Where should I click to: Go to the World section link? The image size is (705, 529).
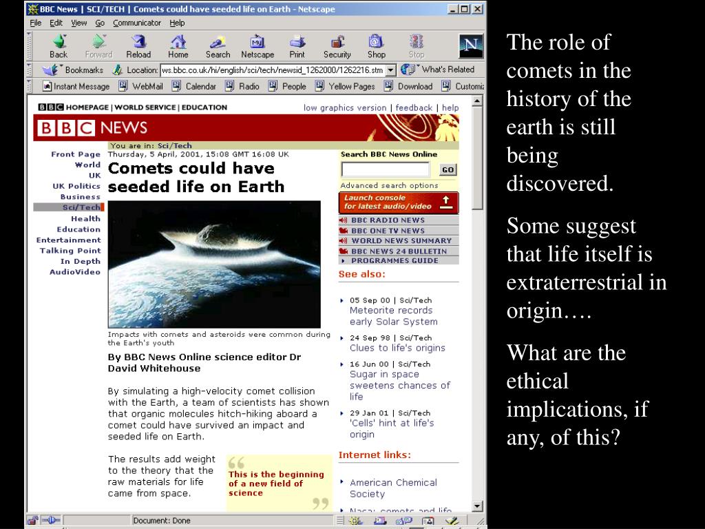point(87,165)
